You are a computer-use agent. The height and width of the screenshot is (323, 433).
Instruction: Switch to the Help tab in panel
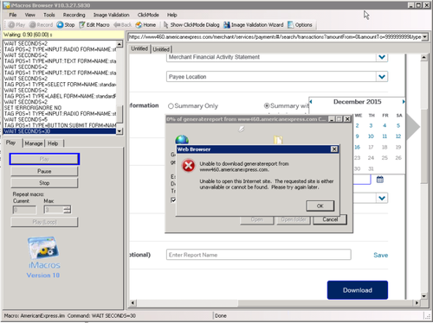tap(53, 143)
